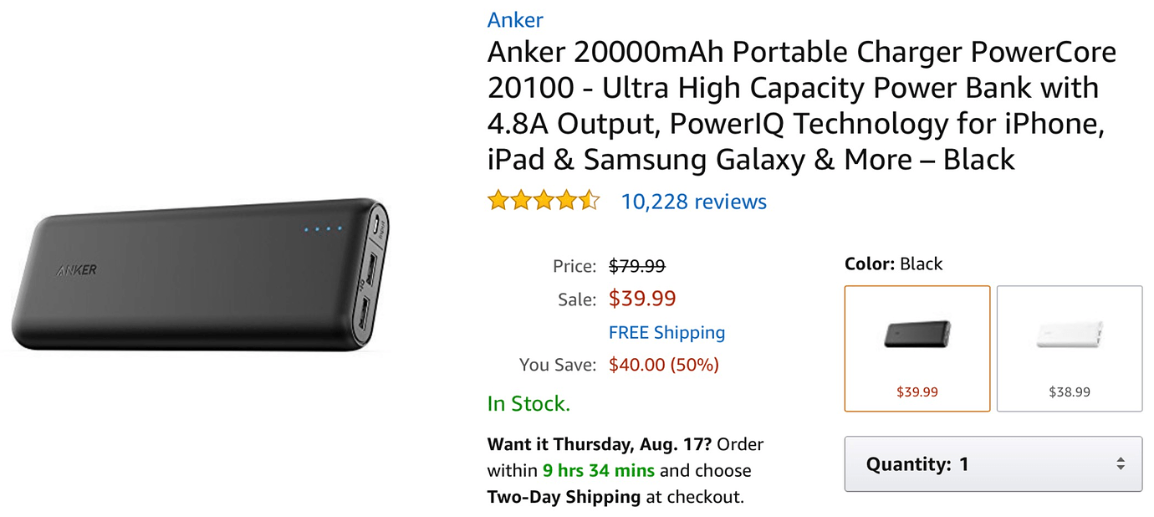Click the FREE Shipping link

point(666,332)
